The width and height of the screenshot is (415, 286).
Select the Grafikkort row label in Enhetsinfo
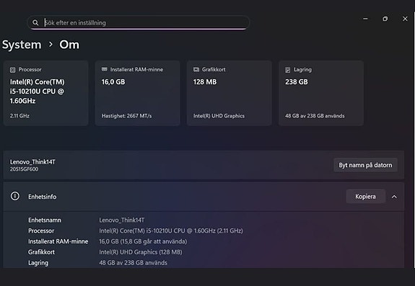coord(41,252)
